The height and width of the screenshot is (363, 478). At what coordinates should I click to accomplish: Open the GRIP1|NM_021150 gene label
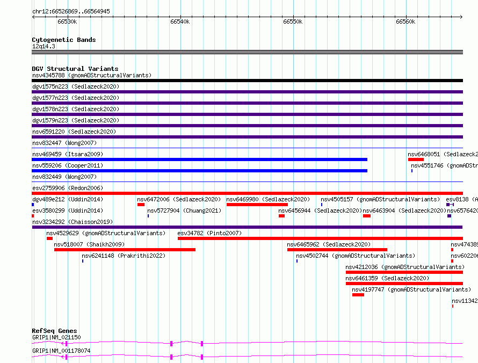click(x=56, y=337)
